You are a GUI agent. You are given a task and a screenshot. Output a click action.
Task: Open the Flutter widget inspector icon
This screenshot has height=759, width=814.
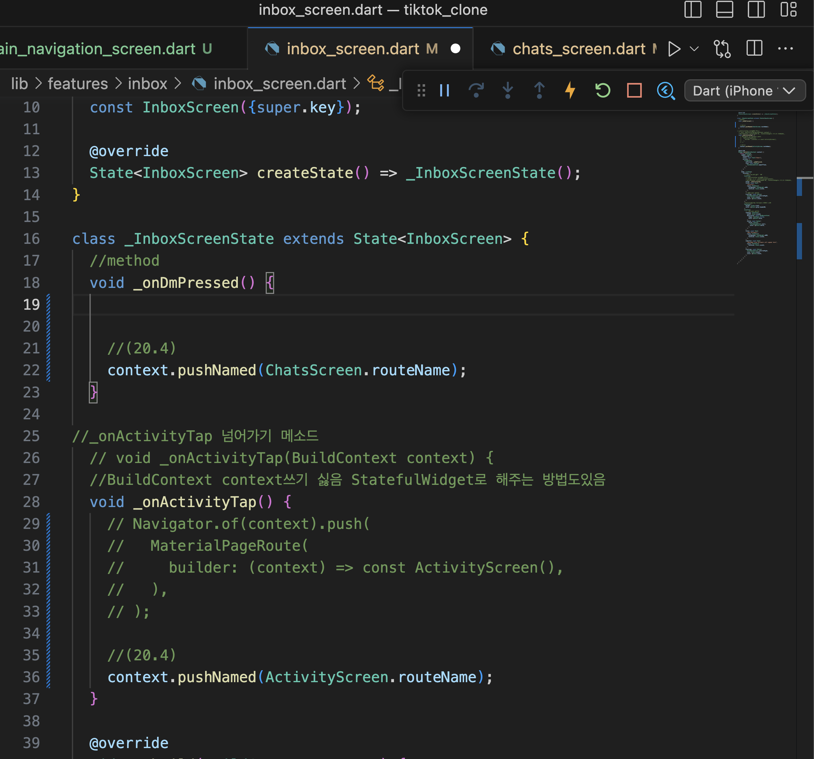point(666,91)
